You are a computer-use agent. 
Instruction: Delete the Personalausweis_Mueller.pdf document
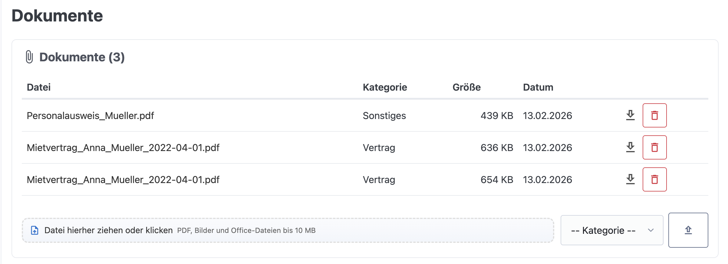coord(654,116)
